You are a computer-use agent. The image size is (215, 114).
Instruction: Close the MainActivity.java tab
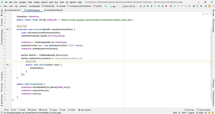41,10
